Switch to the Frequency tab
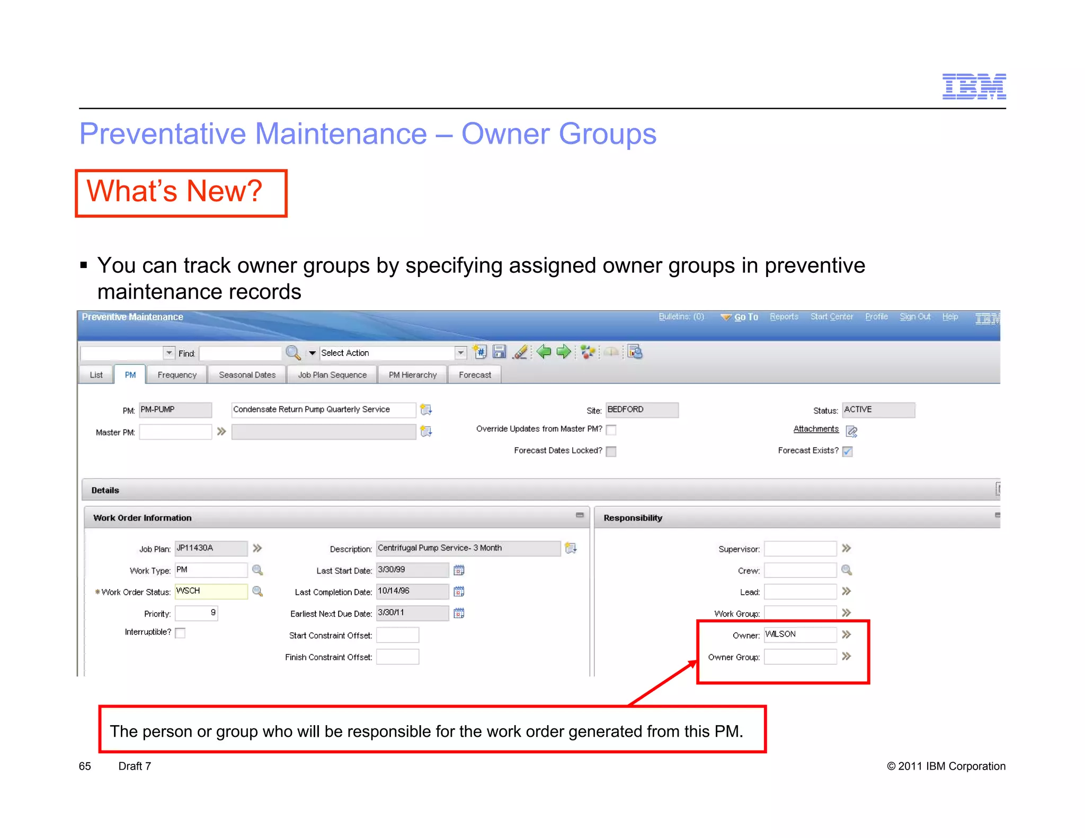The height and width of the screenshot is (838, 1085). tap(177, 375)
